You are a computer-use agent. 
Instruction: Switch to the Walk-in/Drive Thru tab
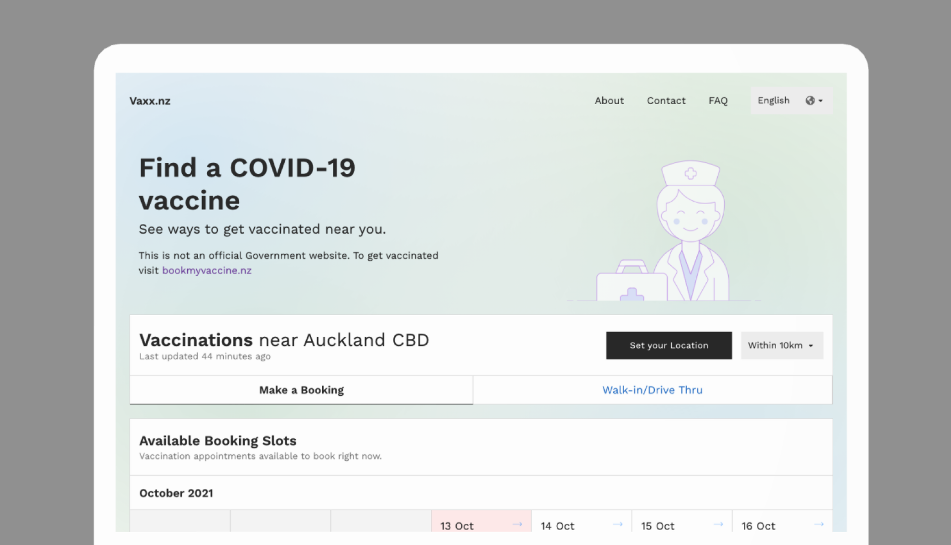pyautogui.click(x=652, y=390)
